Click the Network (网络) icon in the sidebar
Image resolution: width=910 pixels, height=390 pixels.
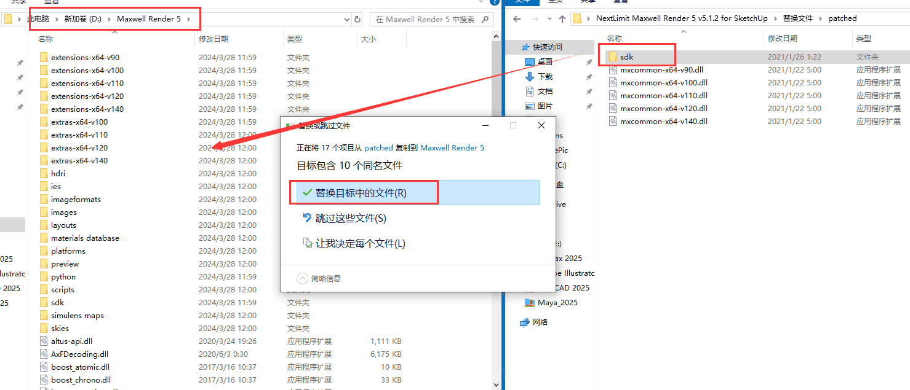pos(525,322)
